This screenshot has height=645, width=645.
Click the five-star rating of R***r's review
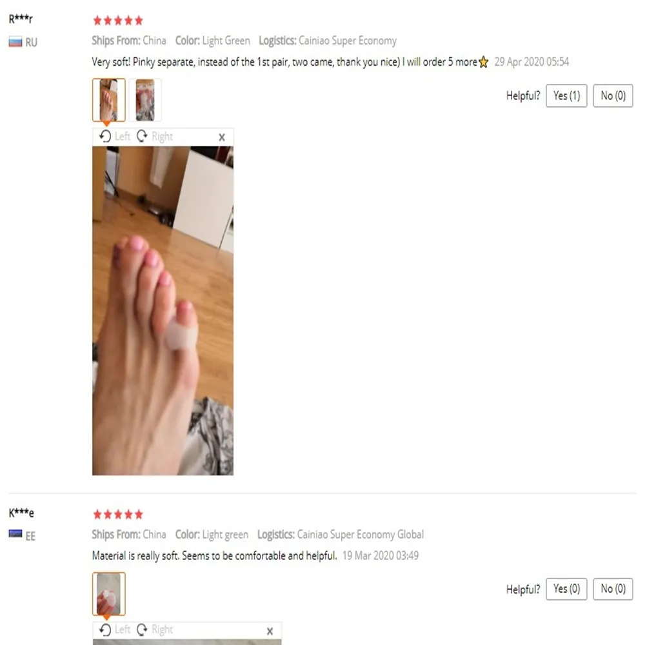[x=118, y=20]
